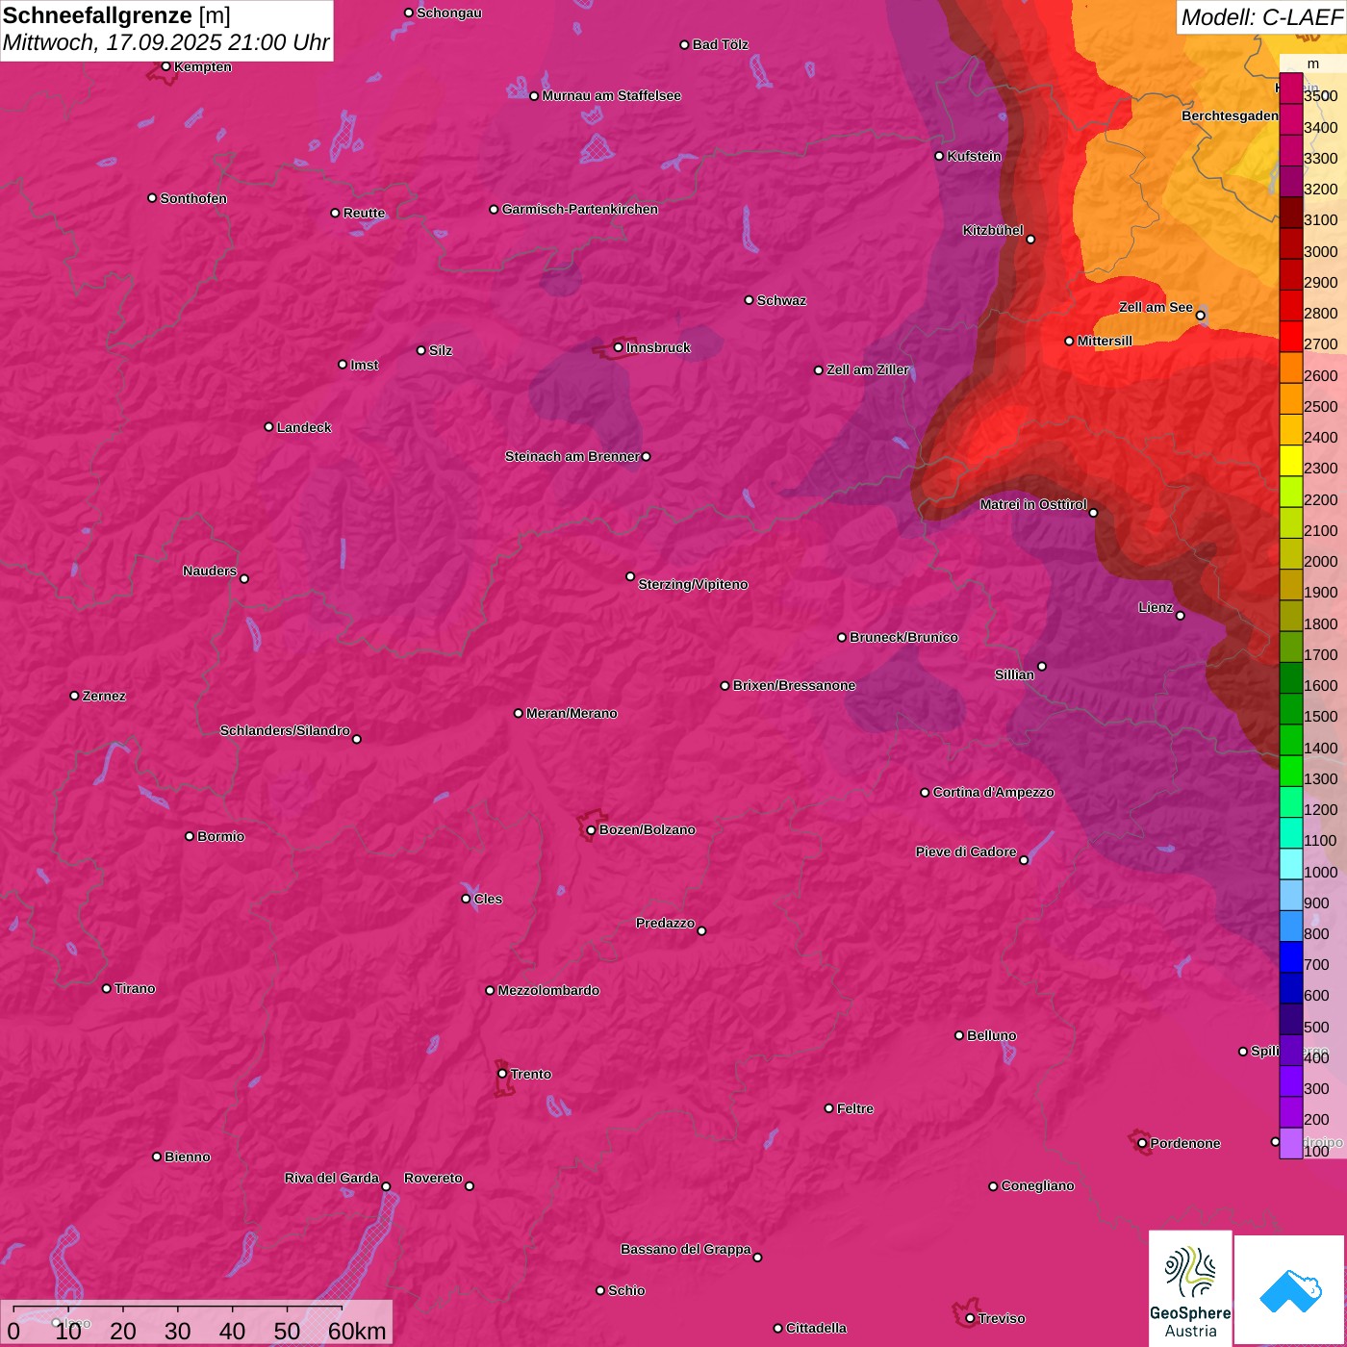Click the 2700 m red legend swatch
The width and height of the screenshot is (1347, 1347).
point(1291,337)
